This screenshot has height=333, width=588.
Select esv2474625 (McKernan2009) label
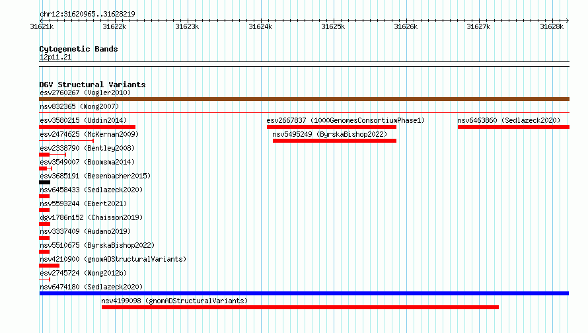tap(89, 134)
